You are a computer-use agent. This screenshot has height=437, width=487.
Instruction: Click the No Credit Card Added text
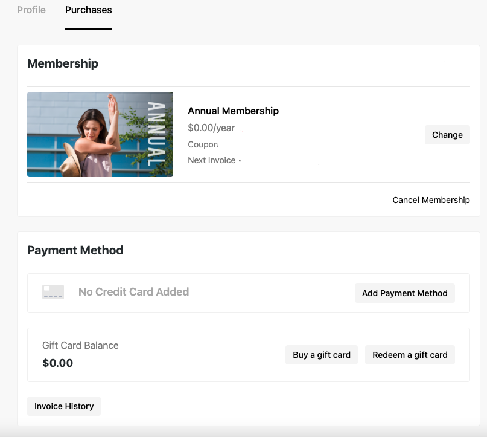(133, 292)
